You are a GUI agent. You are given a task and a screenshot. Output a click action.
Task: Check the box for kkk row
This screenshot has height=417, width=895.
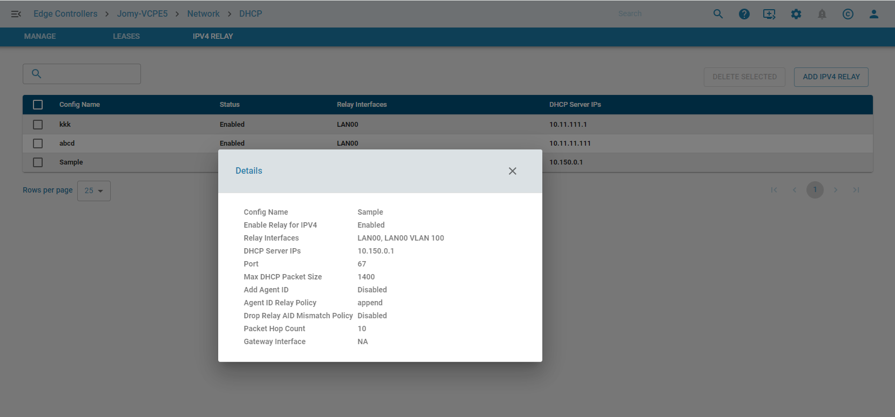[38, 125]
